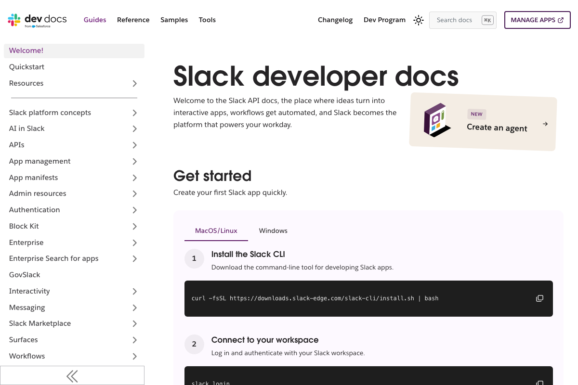Open the Reference nav tab
578x385 pixels.
coord(133,20)
